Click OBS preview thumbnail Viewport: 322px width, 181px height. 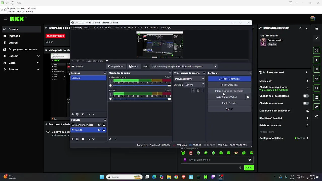coord(159,45)
